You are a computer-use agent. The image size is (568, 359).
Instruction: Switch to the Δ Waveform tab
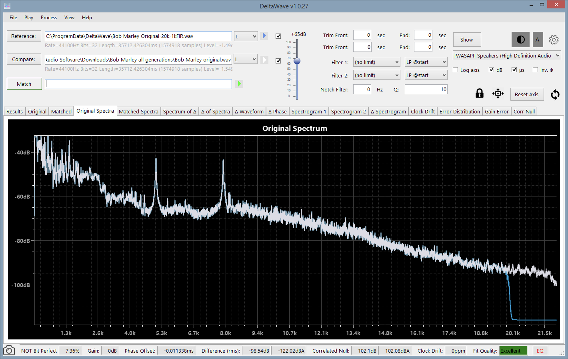[x=249, y=111]
